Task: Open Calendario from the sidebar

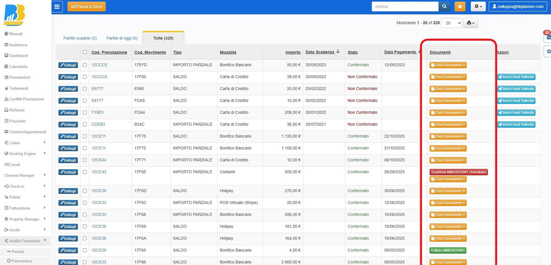Action: (18, 66)
